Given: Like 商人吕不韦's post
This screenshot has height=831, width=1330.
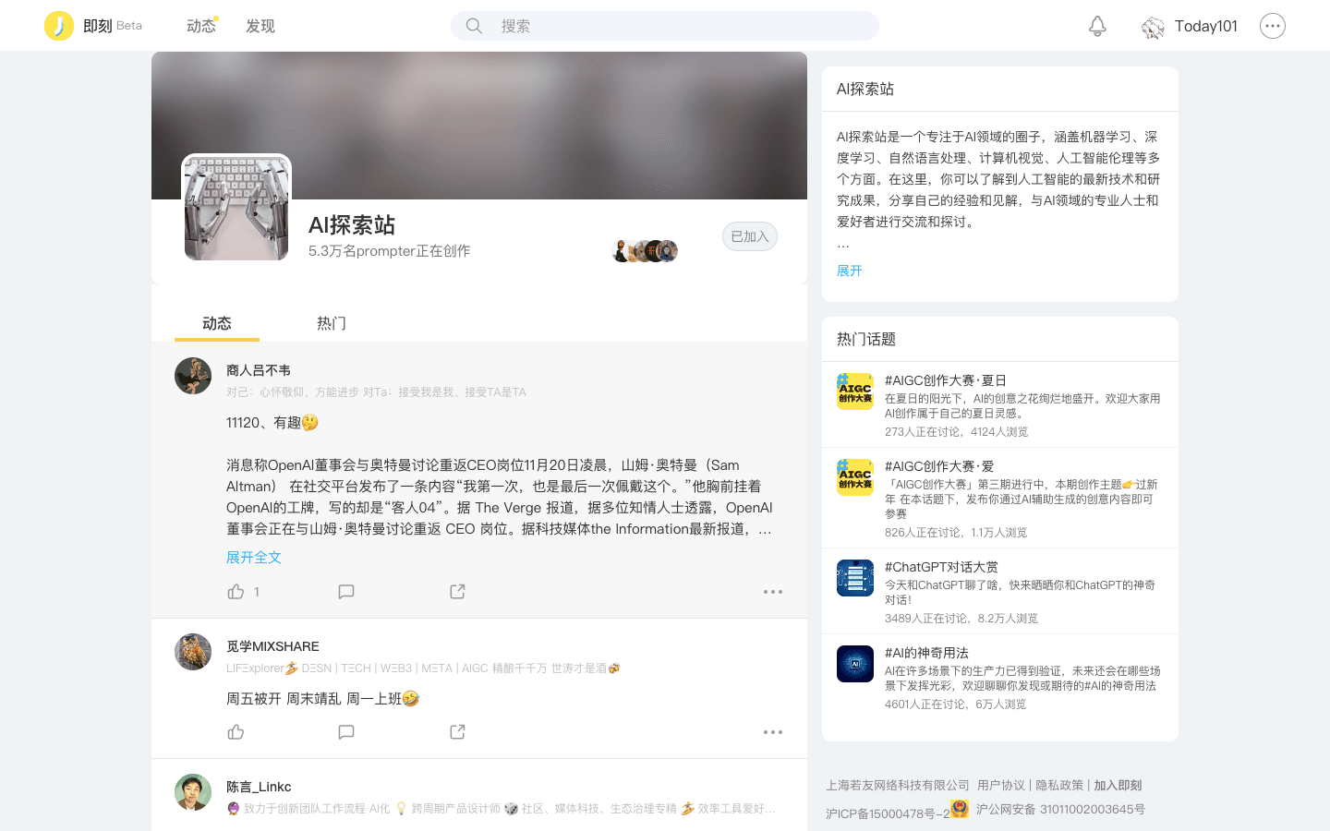Looking at the screenshot, I should 236,592.
